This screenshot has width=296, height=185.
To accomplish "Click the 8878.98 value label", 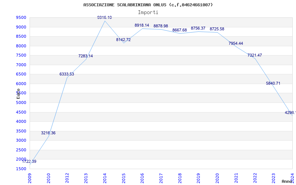I will pyautogui.click(x=161, y=26).
